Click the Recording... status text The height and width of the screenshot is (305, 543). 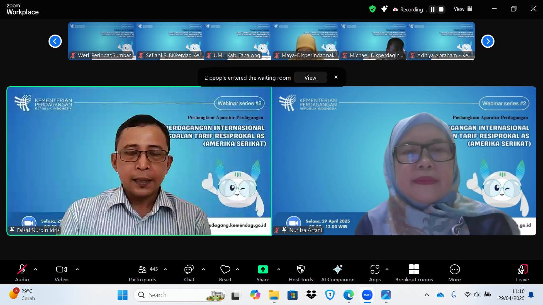pyautogui.click(x=413, y=9)
